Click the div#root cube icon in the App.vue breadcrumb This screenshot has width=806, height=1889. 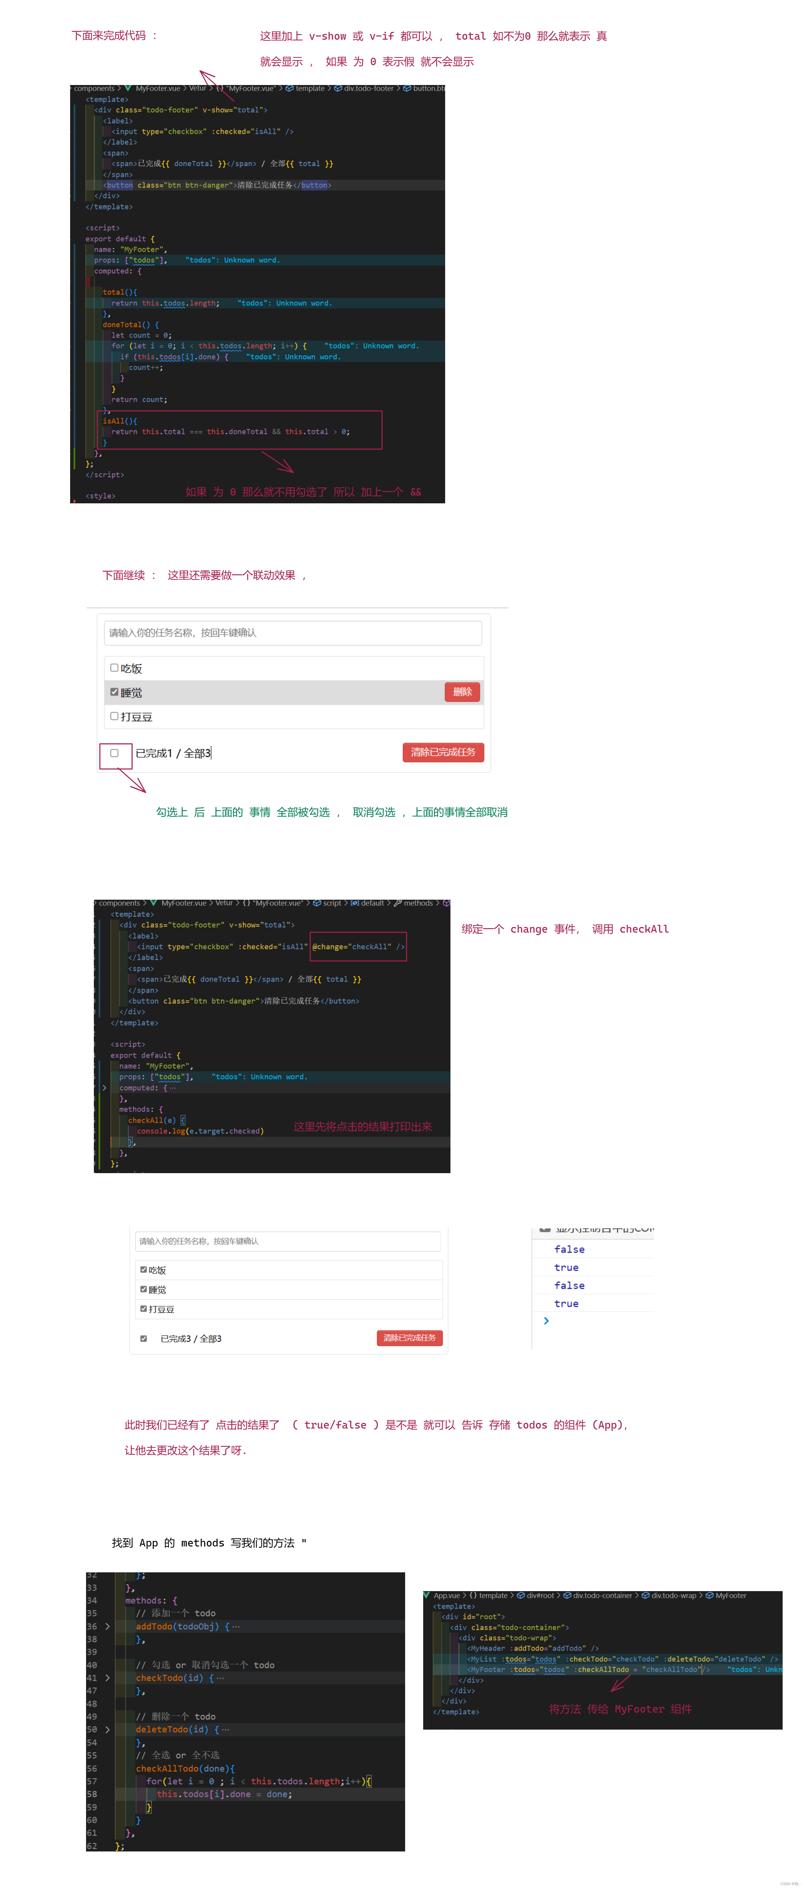pos(520,1595)
